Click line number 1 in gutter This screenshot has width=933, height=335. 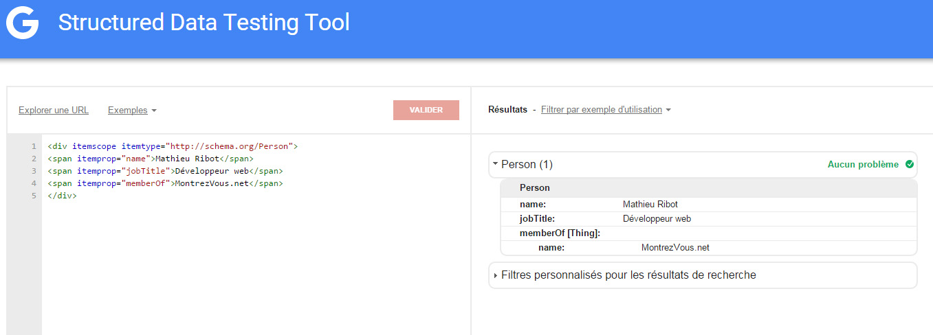point(33,146)
